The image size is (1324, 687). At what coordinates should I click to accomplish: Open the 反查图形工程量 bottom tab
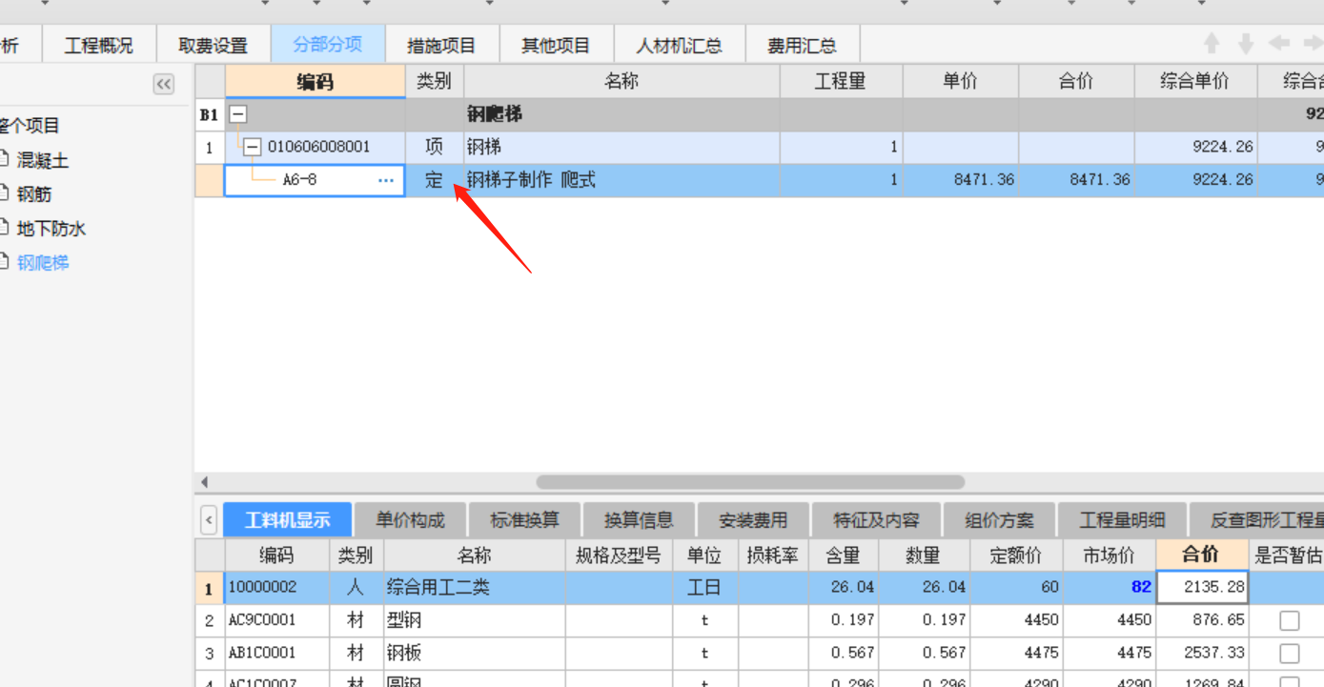1257,520
